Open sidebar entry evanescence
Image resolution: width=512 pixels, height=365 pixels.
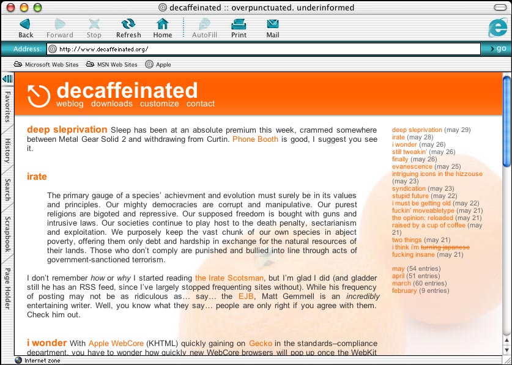412,166
